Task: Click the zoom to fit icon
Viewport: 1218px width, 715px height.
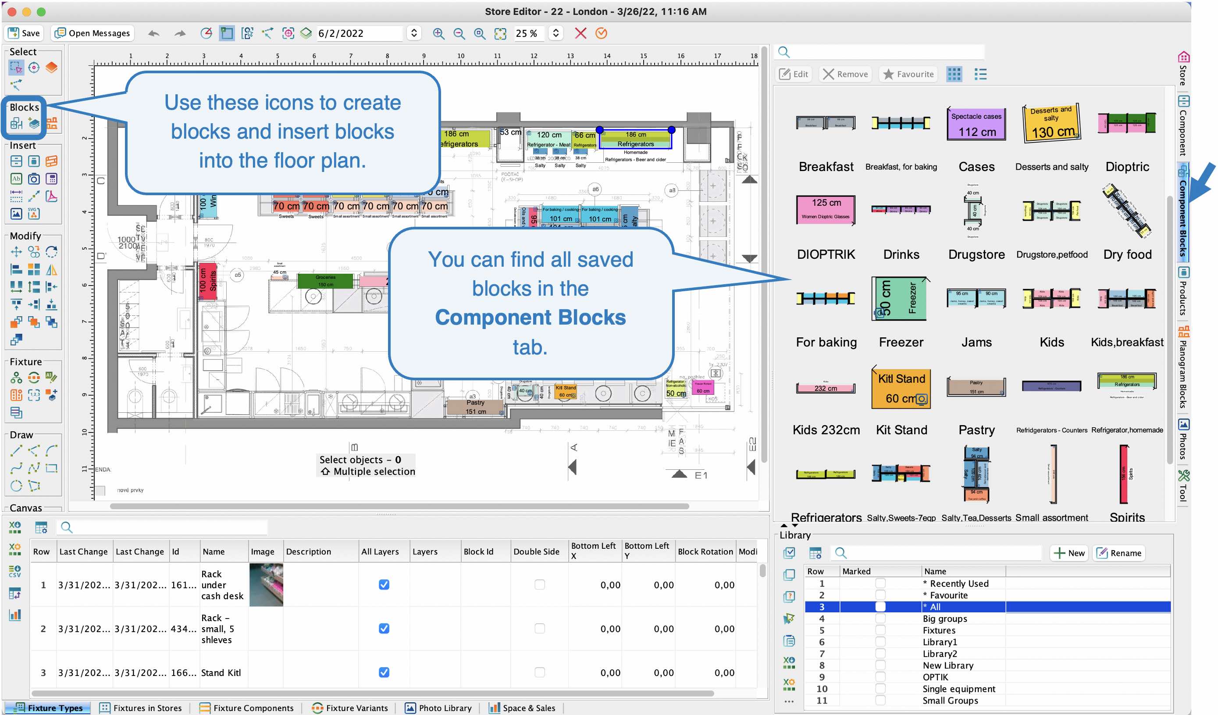Action: [500, 33]
